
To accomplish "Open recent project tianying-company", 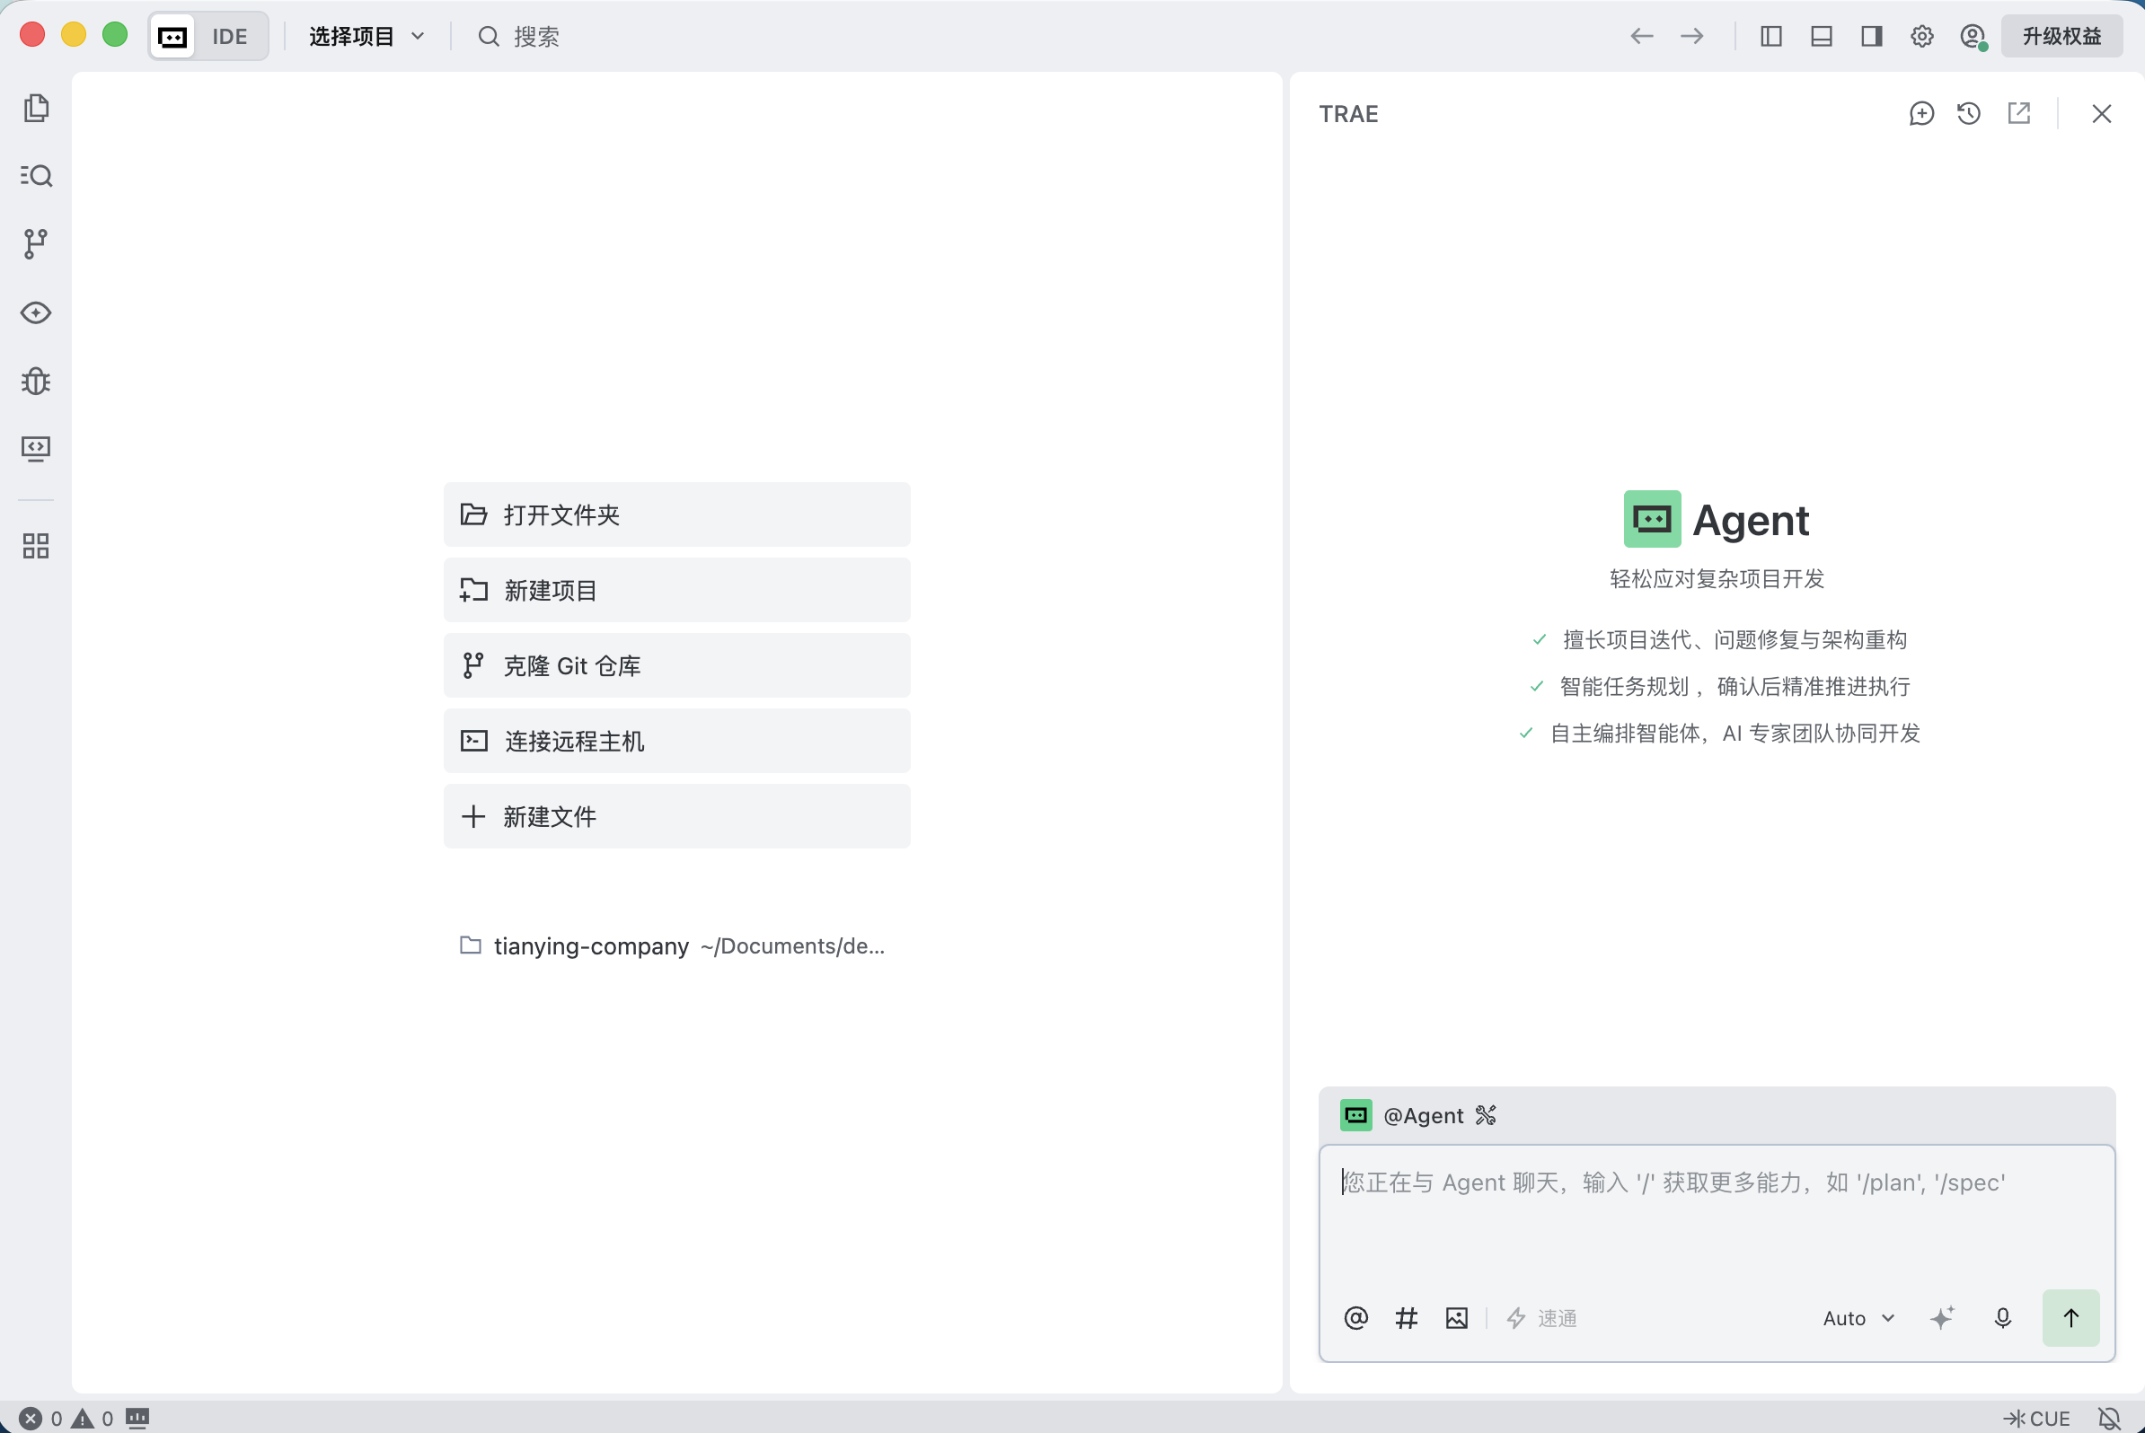I will point(672,945).
